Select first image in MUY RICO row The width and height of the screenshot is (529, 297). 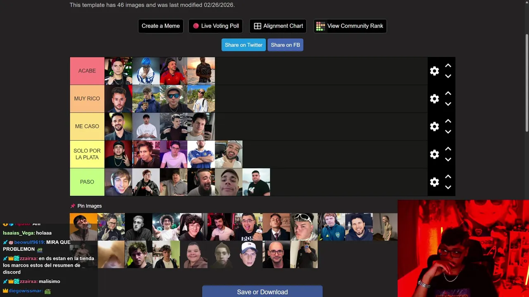tap(118, 99)
